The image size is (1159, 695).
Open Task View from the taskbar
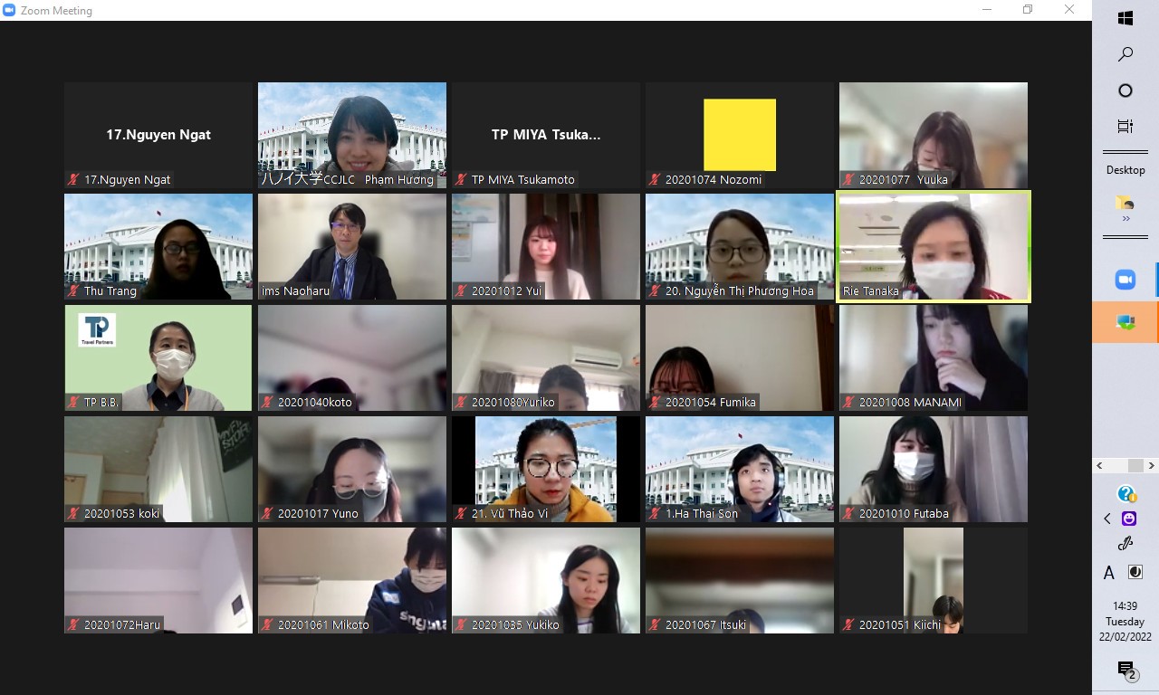coord(1125,127)
